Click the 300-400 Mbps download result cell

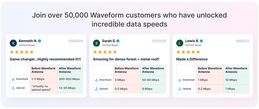(69, 79)
